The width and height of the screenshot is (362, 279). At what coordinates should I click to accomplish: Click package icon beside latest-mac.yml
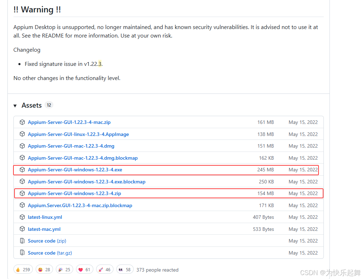coord(22,229)
